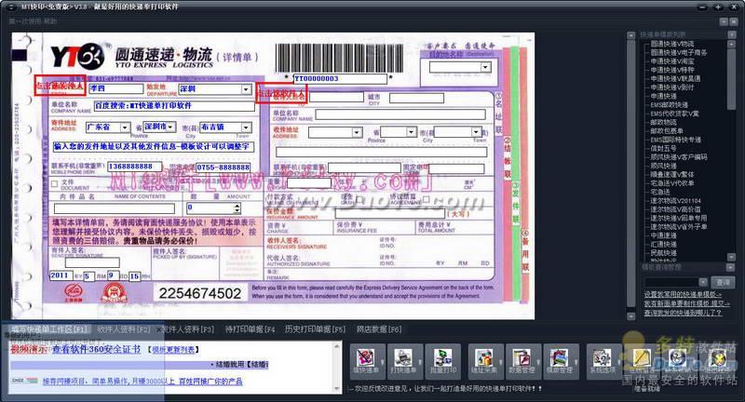Select 申通快递V联昌通 template
The image size is (745, 402).
tap(675, 78)
